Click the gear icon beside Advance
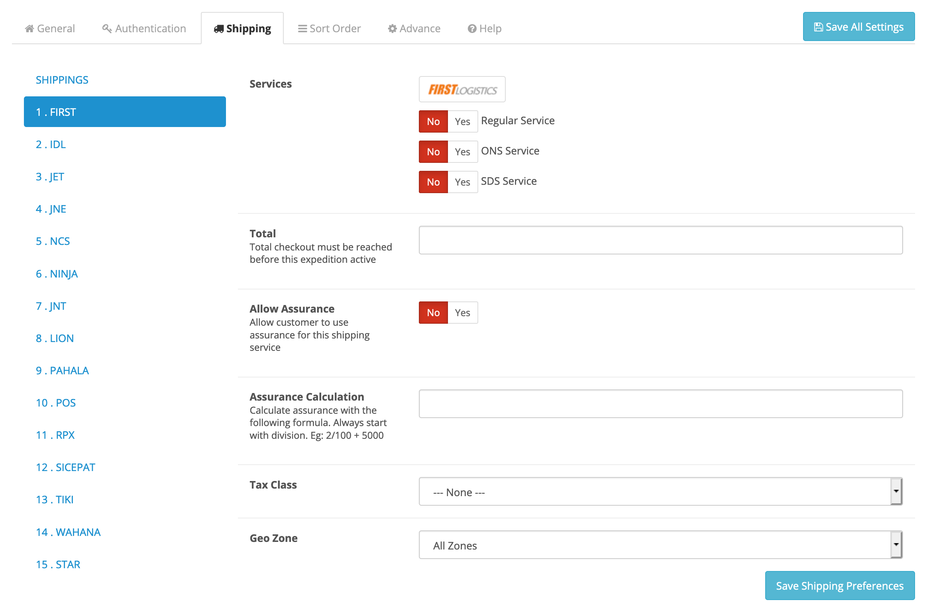The width and height of the screenshot is (927, 612). point(393,29)
